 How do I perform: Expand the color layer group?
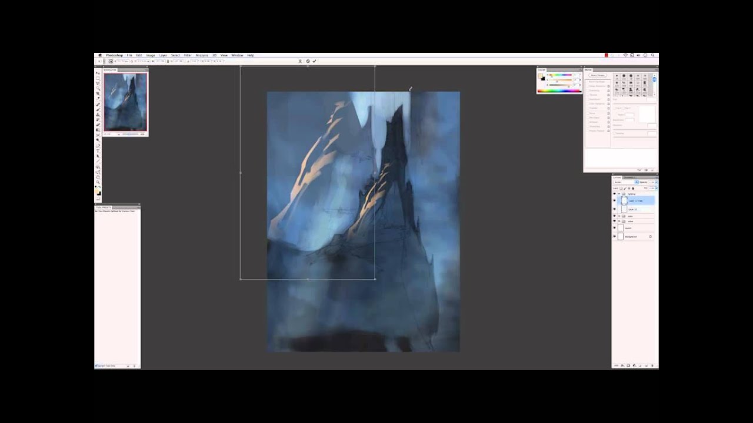point(619,216)
